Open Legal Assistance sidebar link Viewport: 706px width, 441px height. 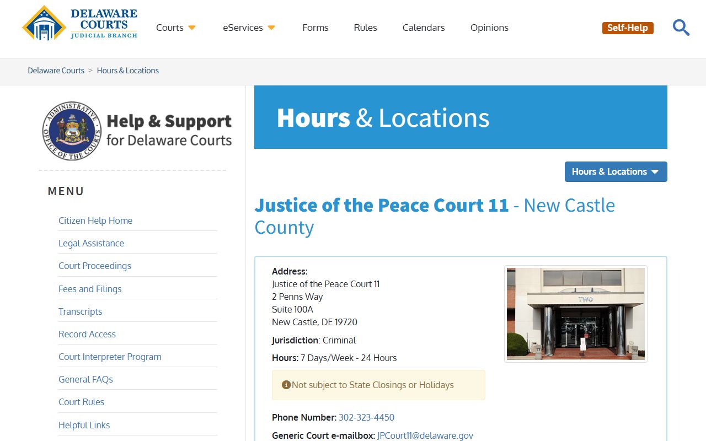[x=91, y=243]
